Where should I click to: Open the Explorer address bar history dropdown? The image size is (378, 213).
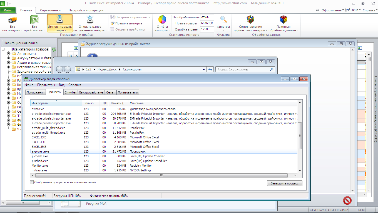204,69
